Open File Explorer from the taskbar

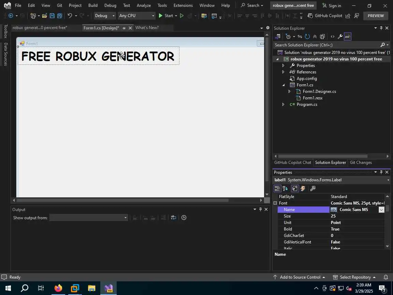pyautogui.click(x=92, y=288)
